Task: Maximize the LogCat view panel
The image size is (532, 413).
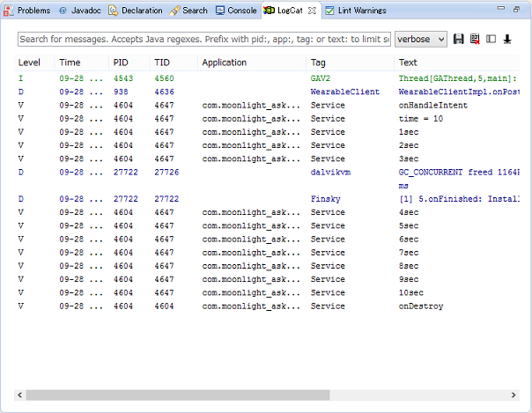Action: tap(516, 10)
